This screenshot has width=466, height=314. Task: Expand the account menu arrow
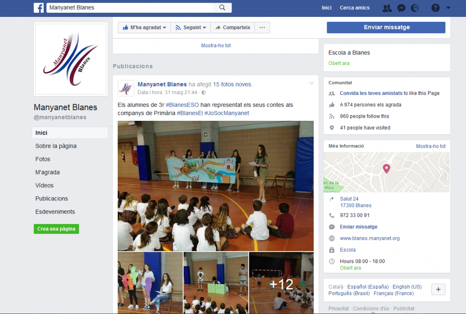448,8
